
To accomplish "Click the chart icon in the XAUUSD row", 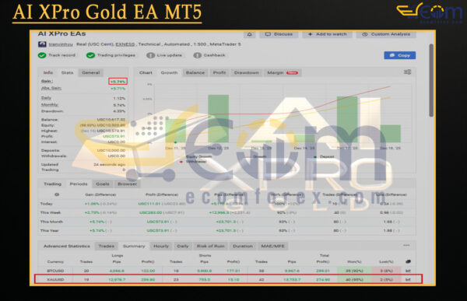I will tap(408, 279).
